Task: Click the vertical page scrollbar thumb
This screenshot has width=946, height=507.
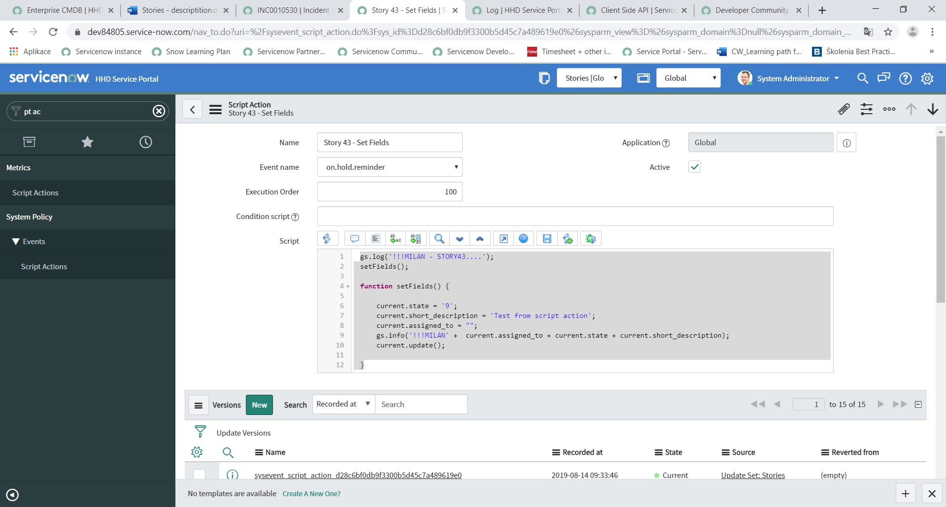Action: click(941, 219)
